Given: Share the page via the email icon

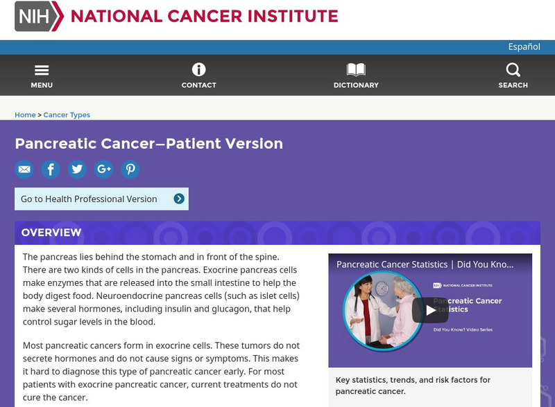Looking at the screenshot, I should coord(25,168).
